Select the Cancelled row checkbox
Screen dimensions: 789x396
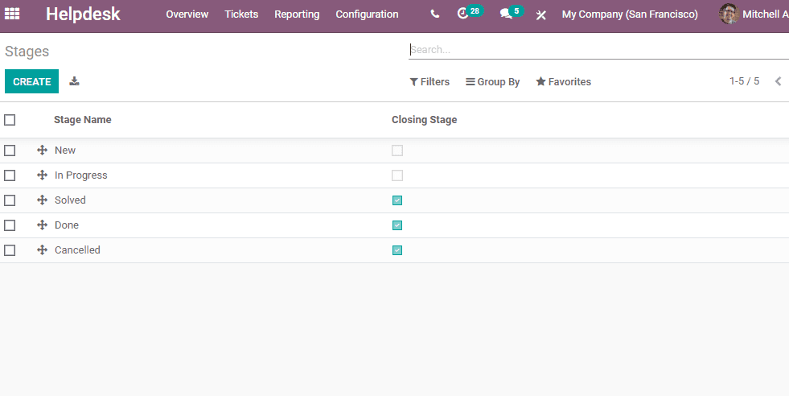pyautogui.click(x=10, y=250)
